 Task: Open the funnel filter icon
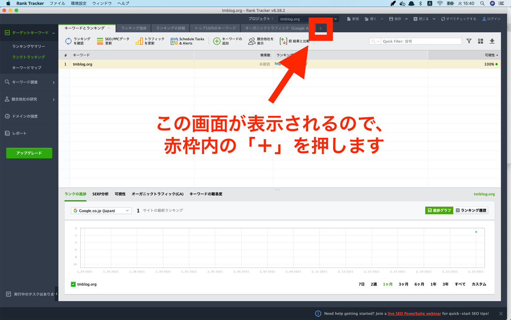[469, 41]
